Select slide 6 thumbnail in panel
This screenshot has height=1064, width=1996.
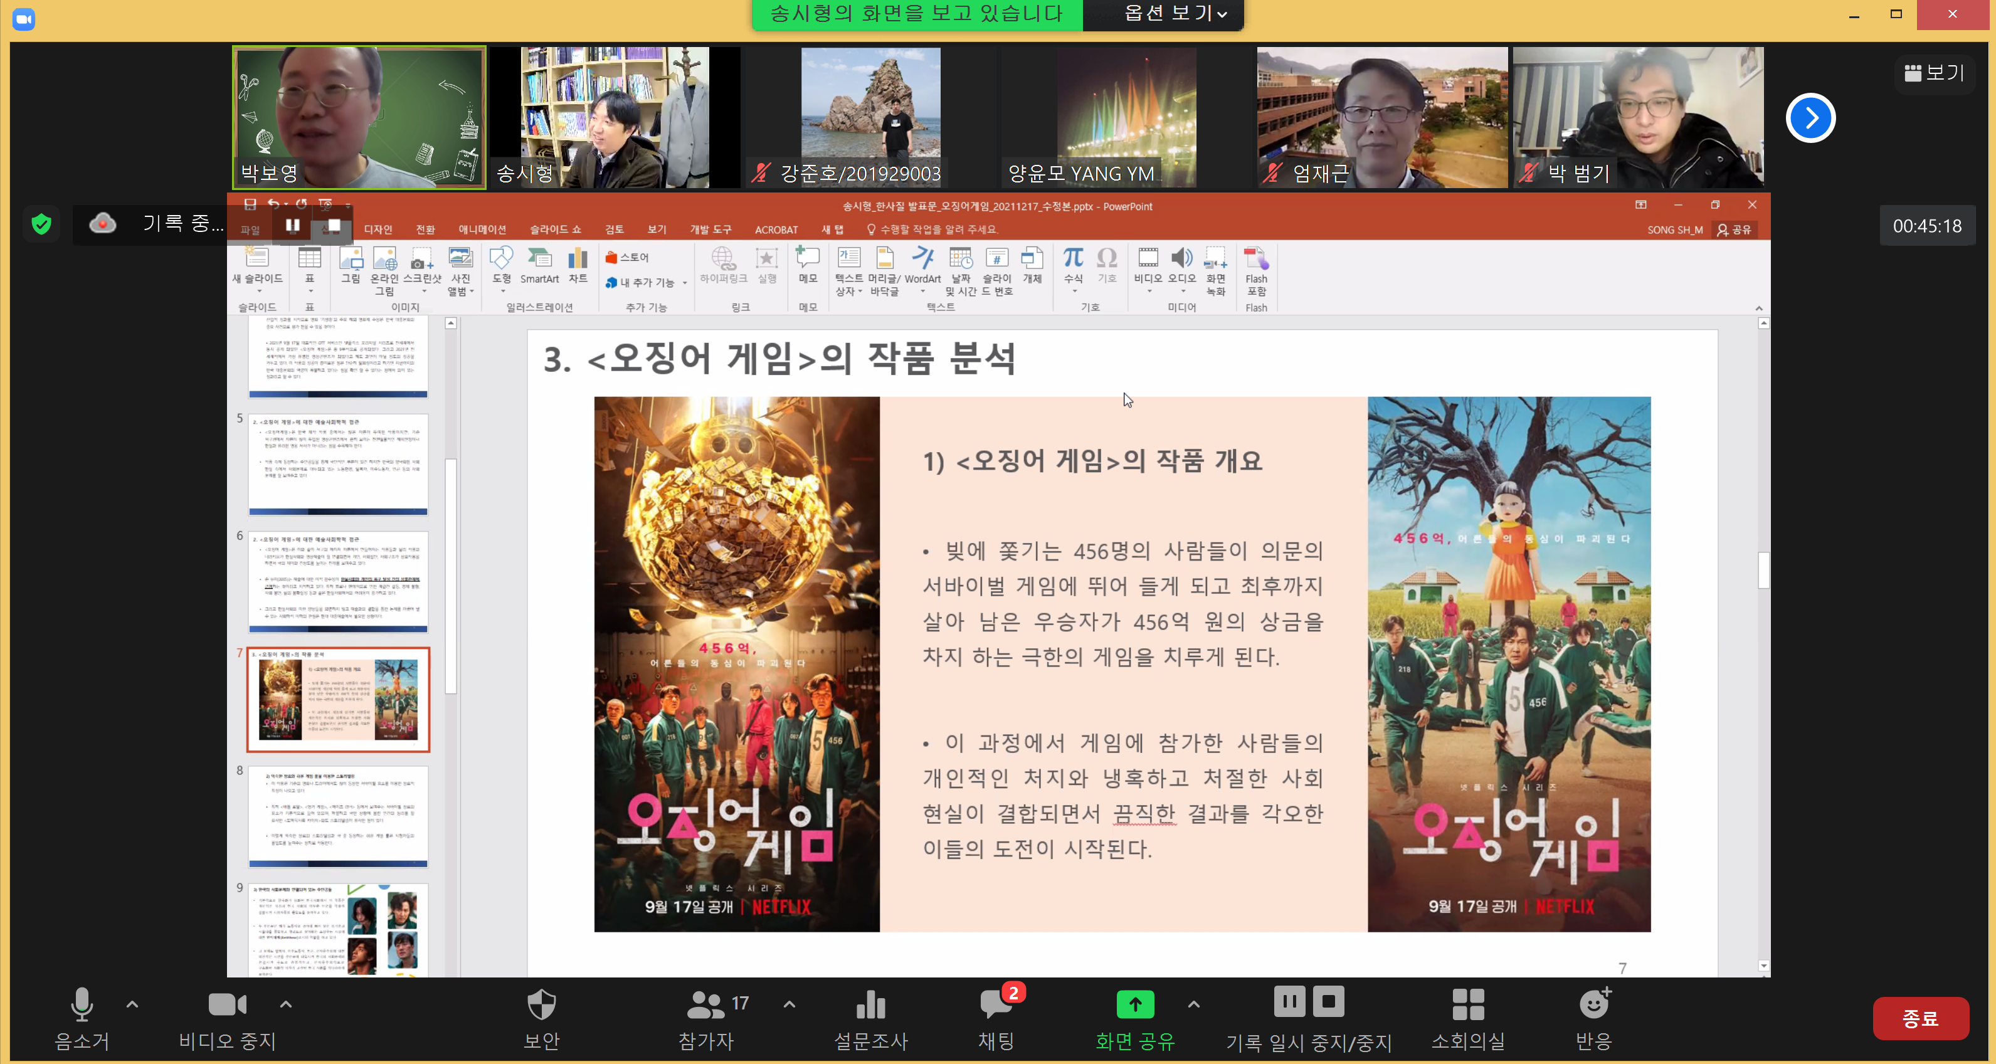(x=338, y=582)
